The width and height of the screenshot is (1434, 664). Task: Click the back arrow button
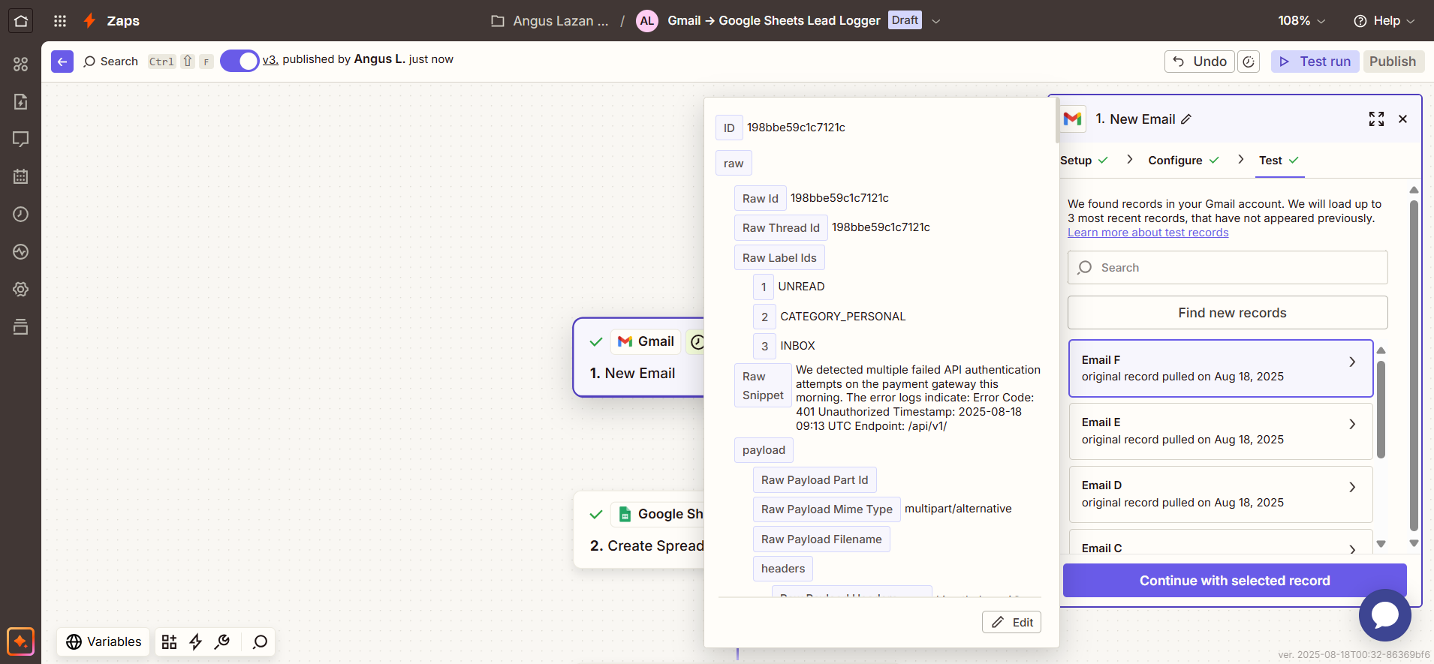(62, 62)
